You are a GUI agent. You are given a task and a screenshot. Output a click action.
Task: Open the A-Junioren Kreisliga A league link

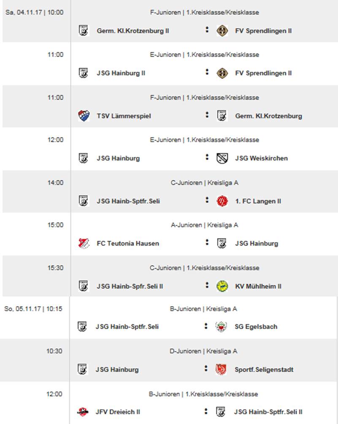205,225
